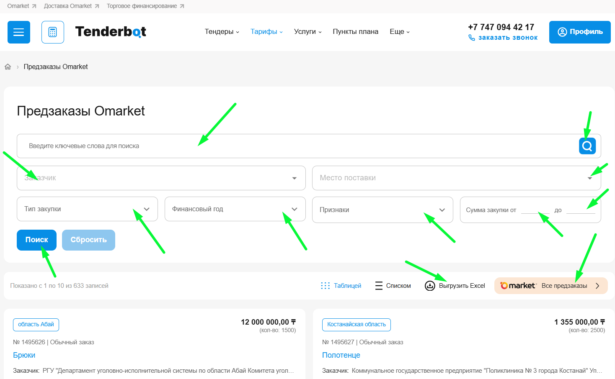This screenshot has width=615, height=379.
Task: Open the Признаки dropdown
Action: point(382,210)
